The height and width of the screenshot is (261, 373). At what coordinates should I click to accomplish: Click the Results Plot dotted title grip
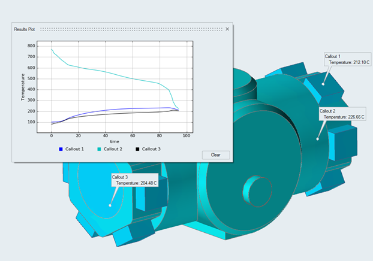(131, 29)
